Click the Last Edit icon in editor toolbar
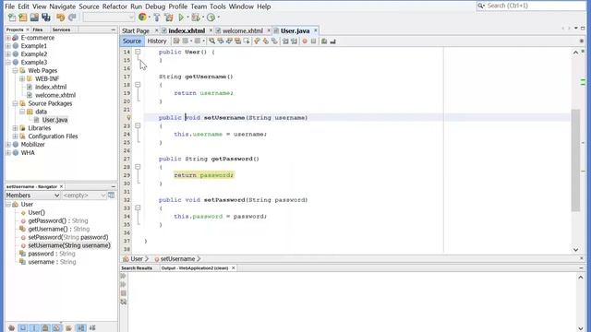 pyautogui.click(x=176, y=41)
